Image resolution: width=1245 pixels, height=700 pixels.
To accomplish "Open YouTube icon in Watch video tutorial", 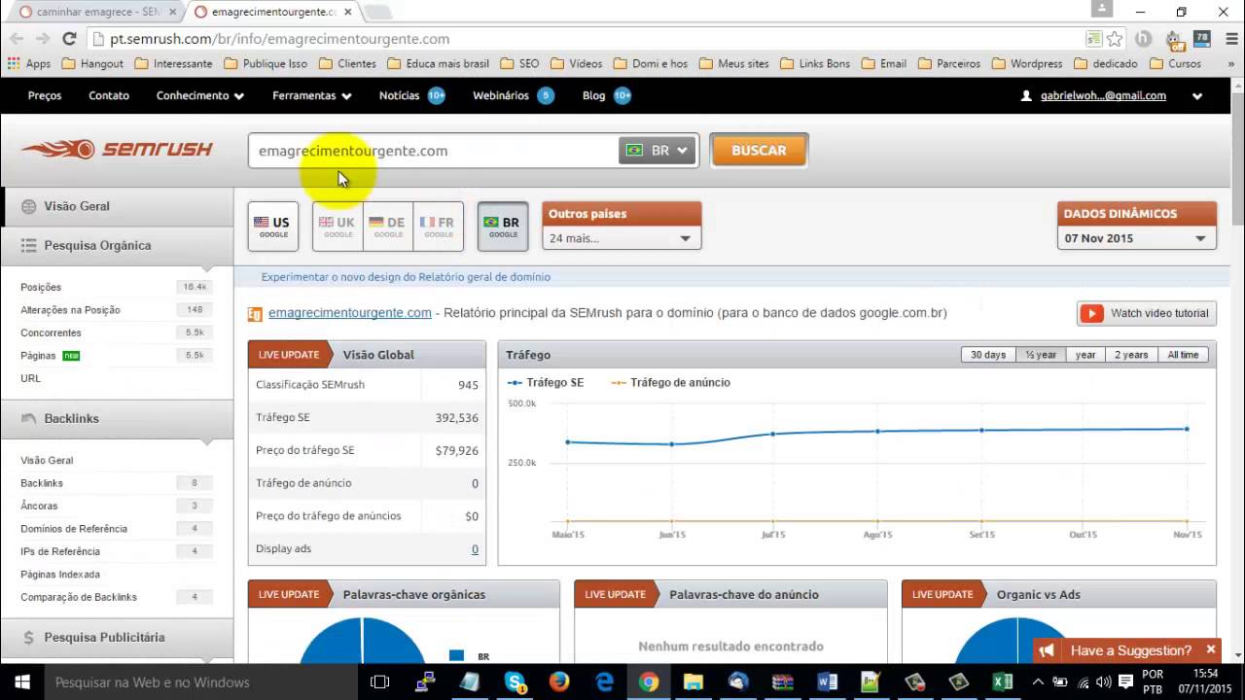I will tap(1093, 313).
